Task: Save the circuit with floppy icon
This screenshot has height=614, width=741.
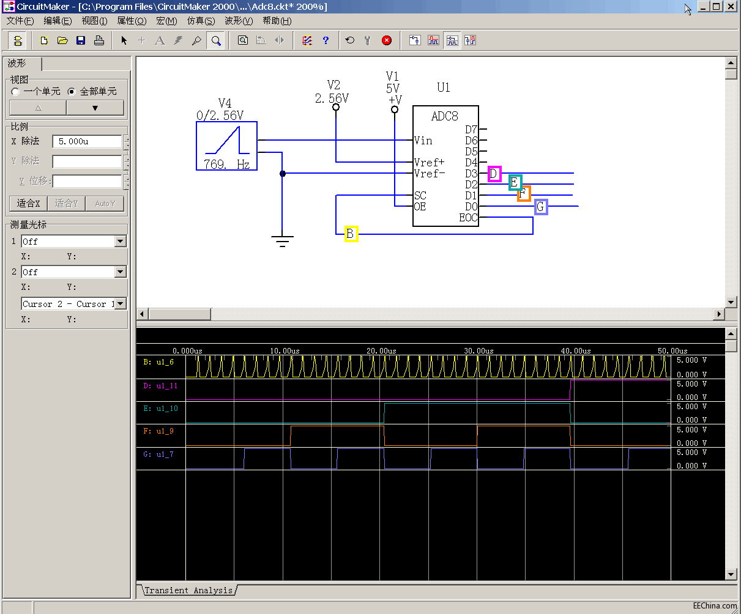Action: (x=80, y=40)
